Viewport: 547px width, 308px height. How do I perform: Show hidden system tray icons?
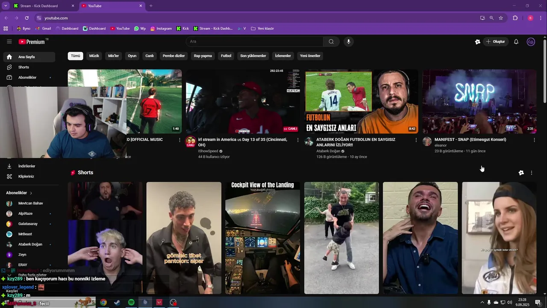(482, 302)
